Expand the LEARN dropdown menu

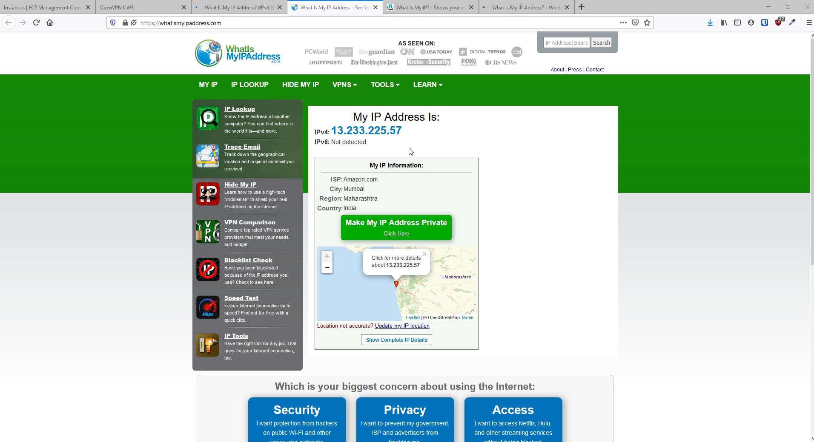point(427,85)
